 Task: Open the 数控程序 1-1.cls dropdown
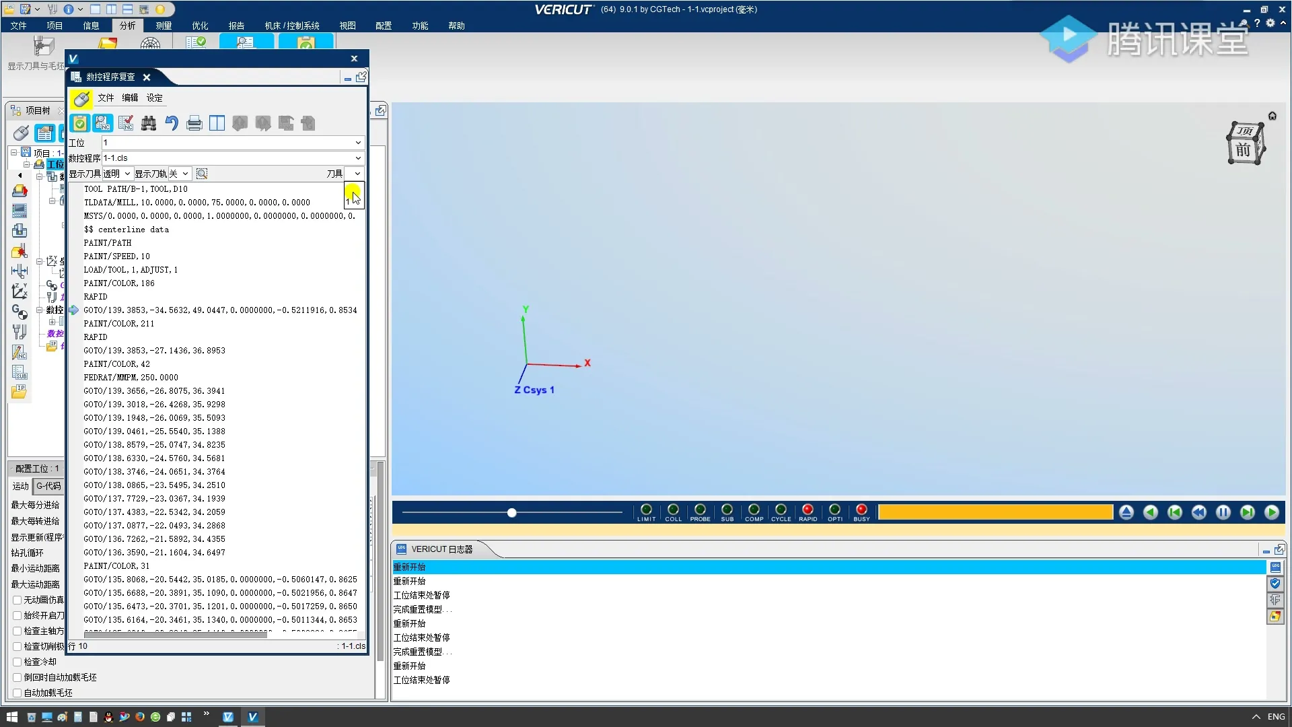click(x=357, y=158)
